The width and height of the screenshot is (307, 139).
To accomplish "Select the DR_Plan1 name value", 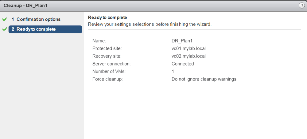I will (x=182, y=40).
